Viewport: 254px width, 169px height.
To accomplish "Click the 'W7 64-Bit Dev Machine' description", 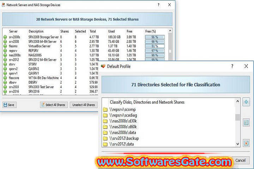I will pos(43,78).
